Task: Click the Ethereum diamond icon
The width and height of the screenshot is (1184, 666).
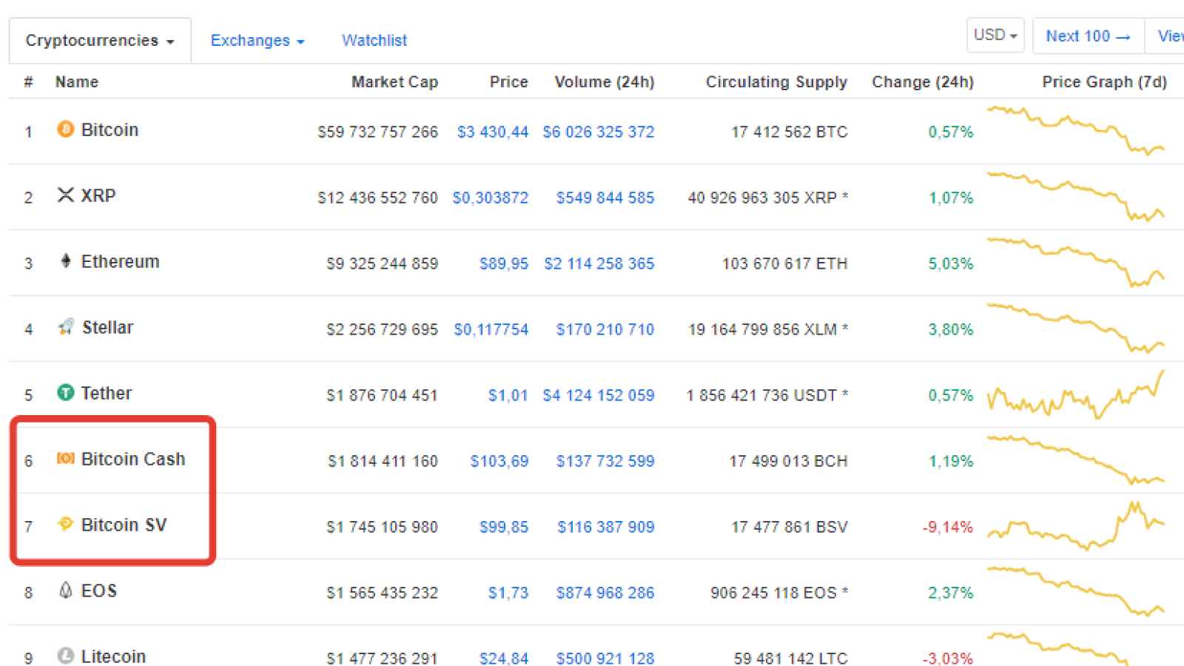Action: click(66, 260)
